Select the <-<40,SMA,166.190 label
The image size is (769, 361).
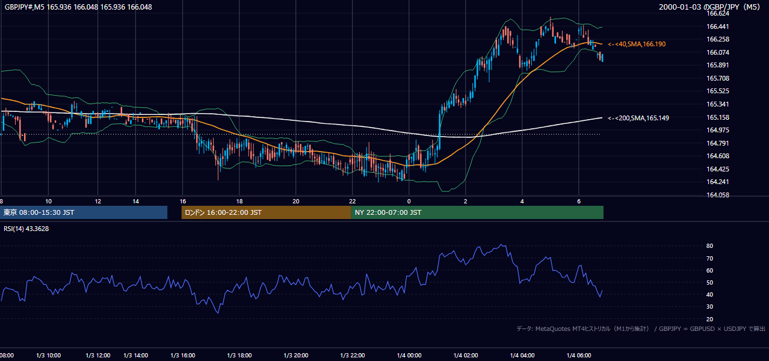637,44
